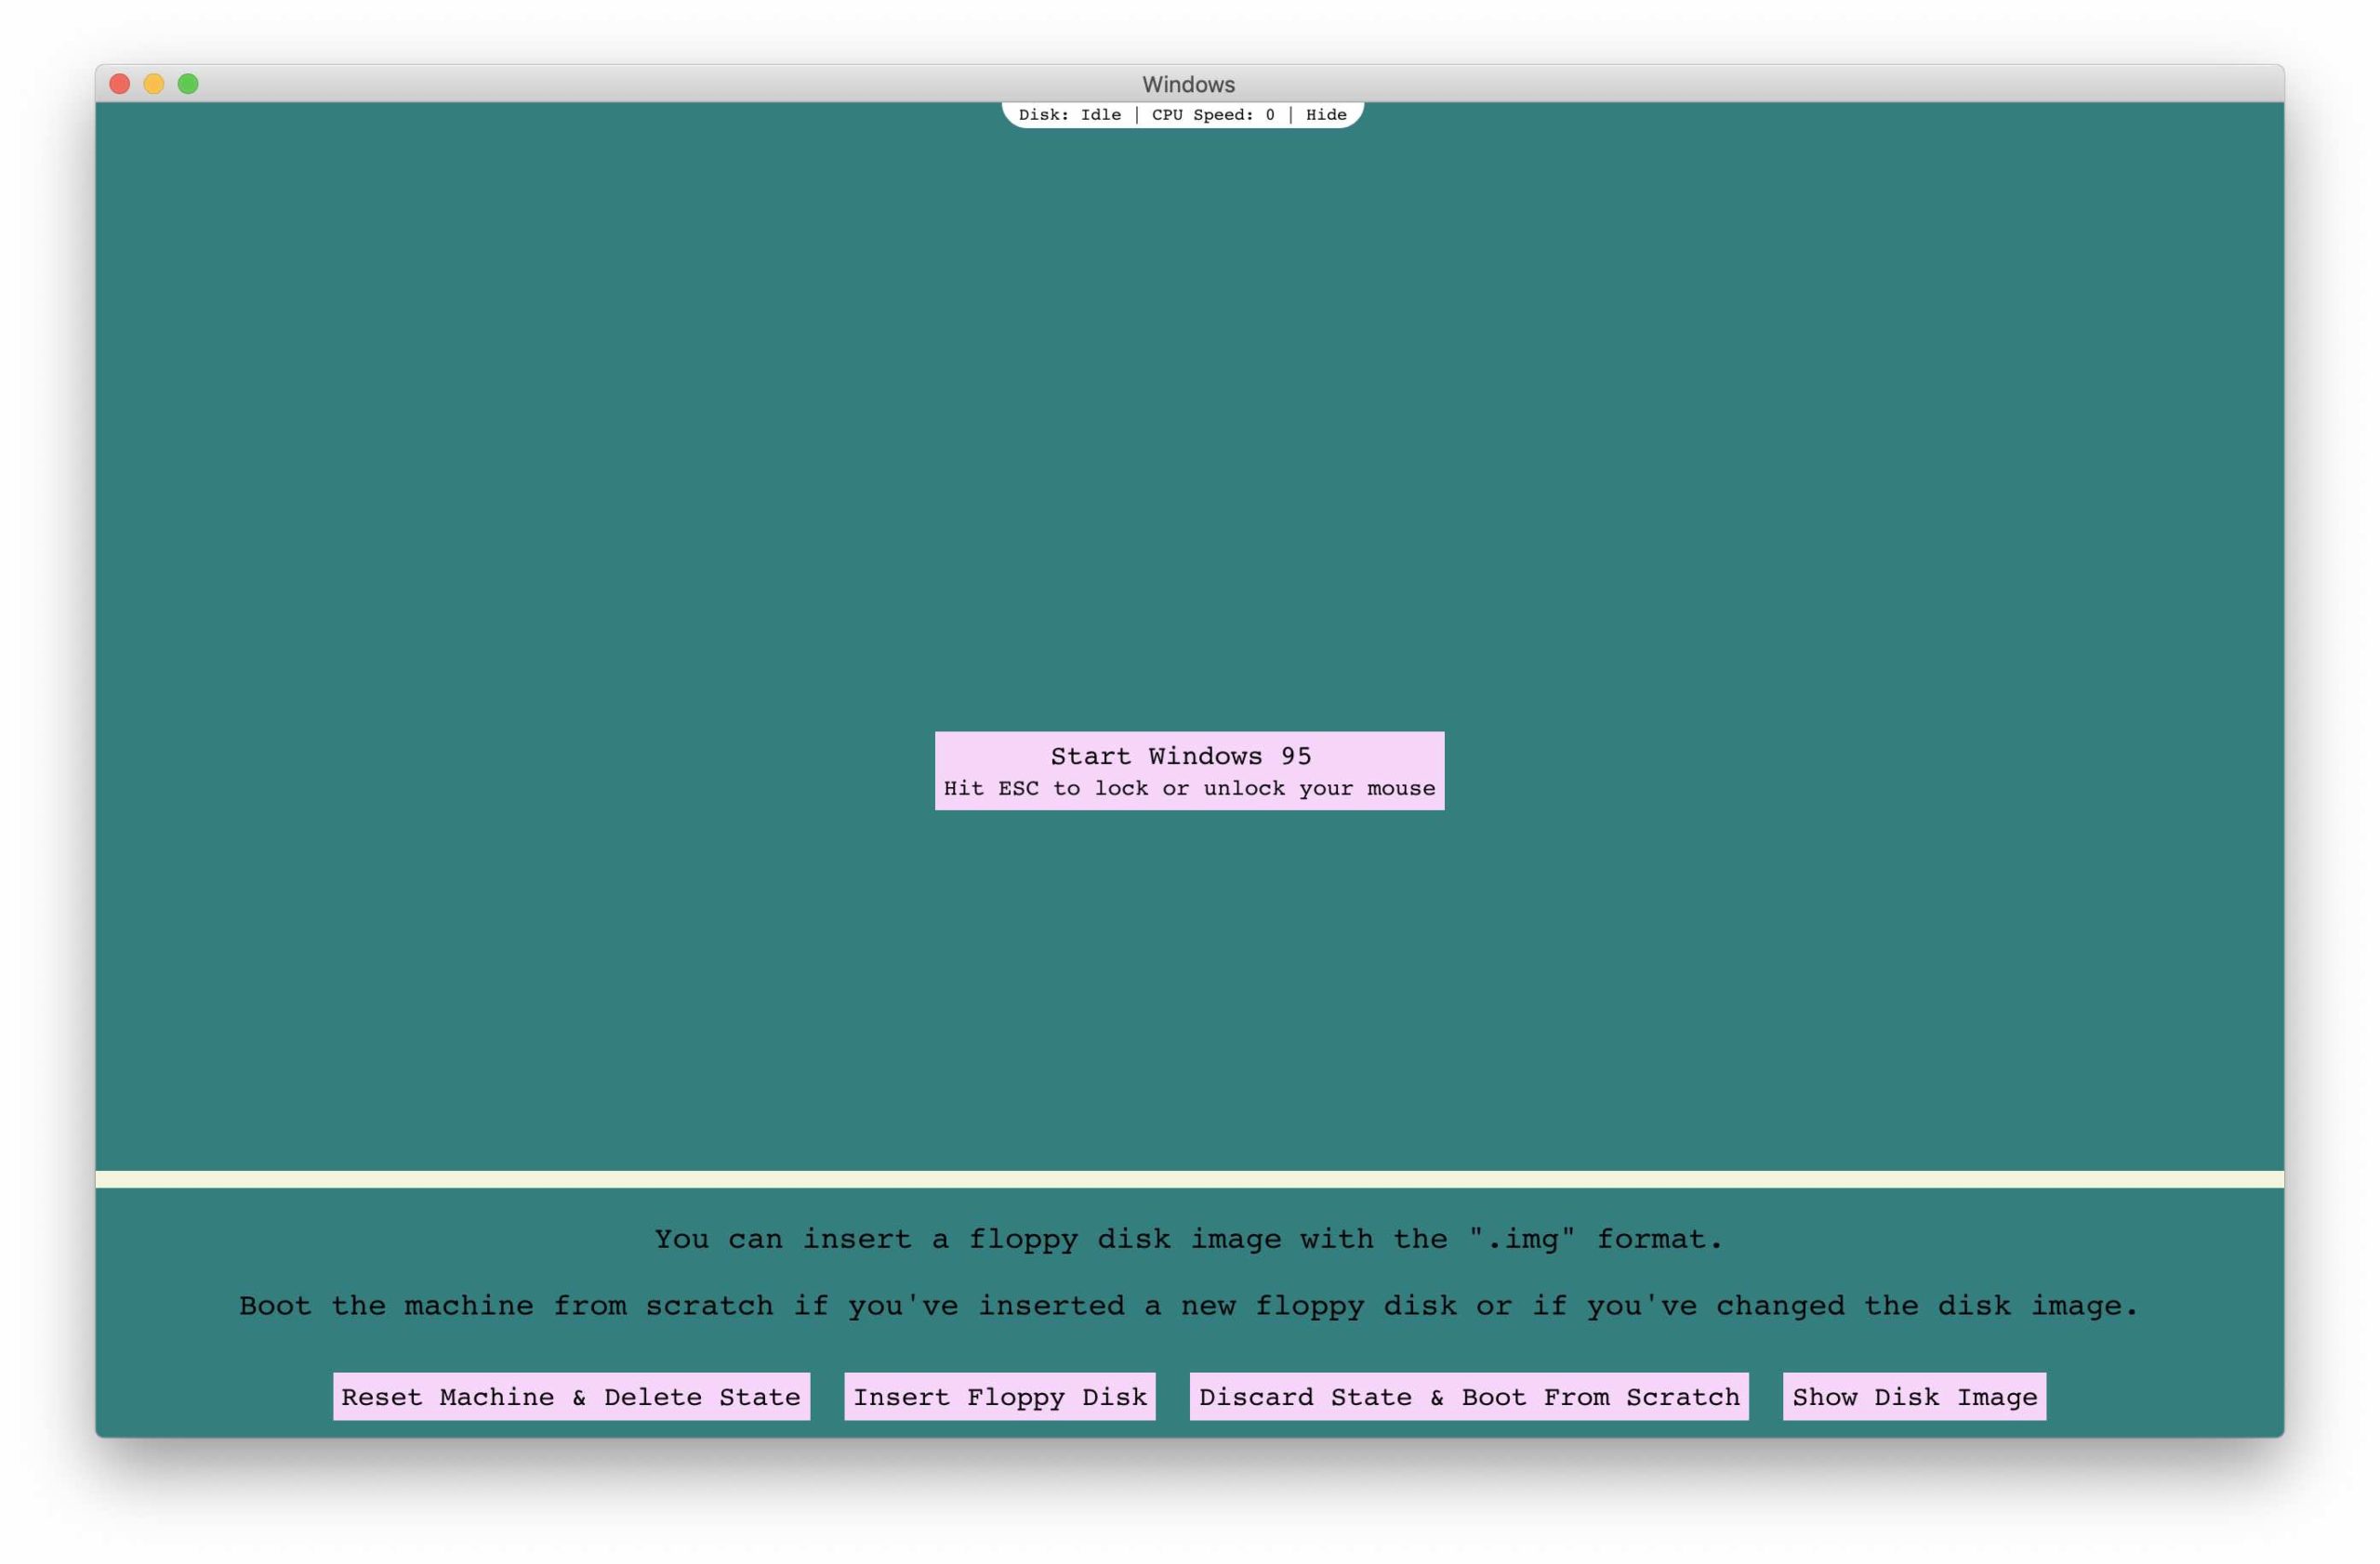Click the Windows title bar
Viewport: 2380px width, 1564px height.
tap(1188, 84)
